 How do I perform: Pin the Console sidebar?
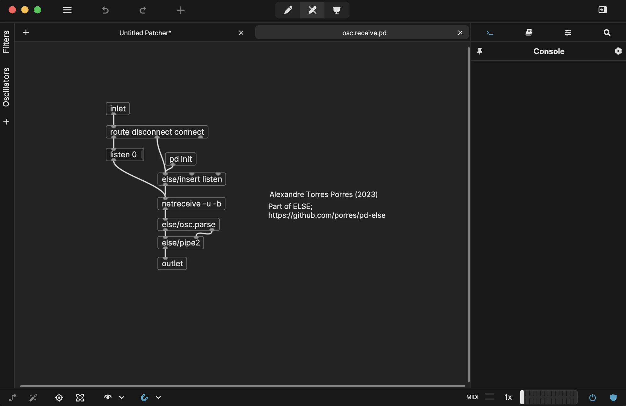click(x=480, y=51)
